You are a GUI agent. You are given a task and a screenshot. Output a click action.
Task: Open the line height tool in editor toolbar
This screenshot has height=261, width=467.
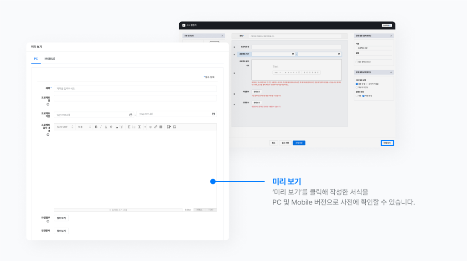pos(139,127)
